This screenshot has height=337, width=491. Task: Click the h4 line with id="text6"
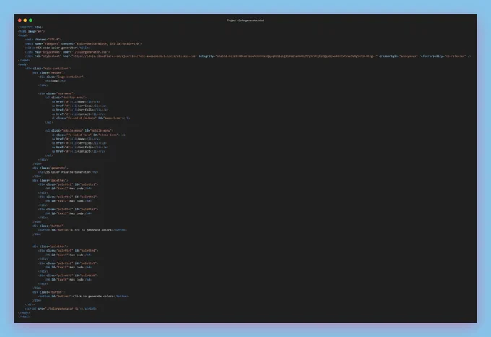point(69,280)
